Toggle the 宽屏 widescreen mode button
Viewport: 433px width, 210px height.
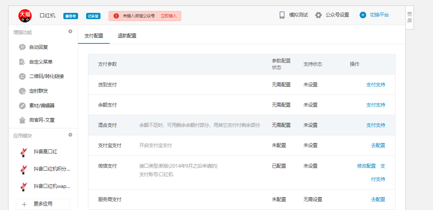409,17
